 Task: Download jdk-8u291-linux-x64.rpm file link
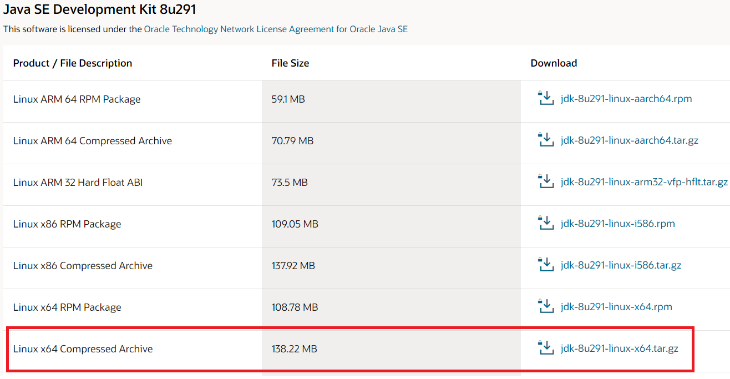click(x=616, y=307)
